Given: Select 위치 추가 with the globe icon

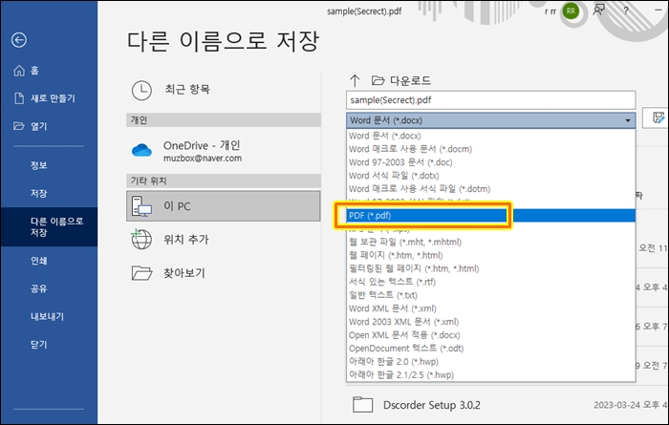Looking at the screenshot, I should [170, 239].
